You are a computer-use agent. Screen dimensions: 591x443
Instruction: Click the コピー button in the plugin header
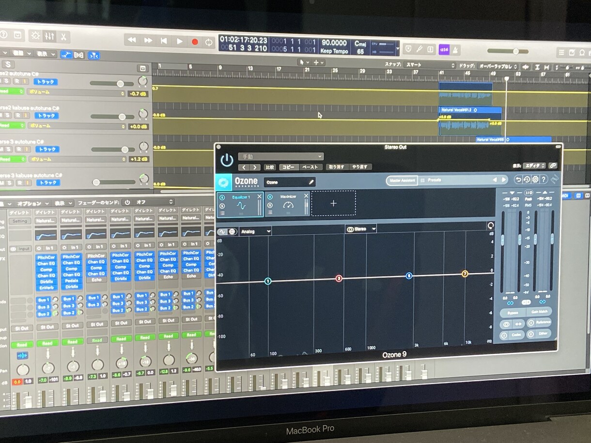pyautogui.click(x=288, y=167)
